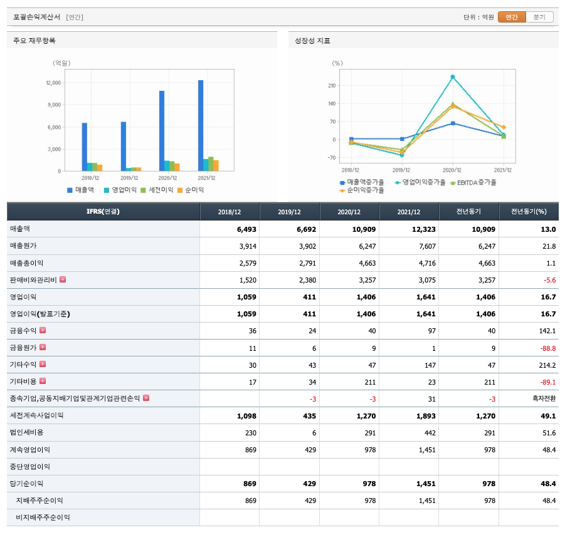Select the 2020/12 column header

[349, 212]
